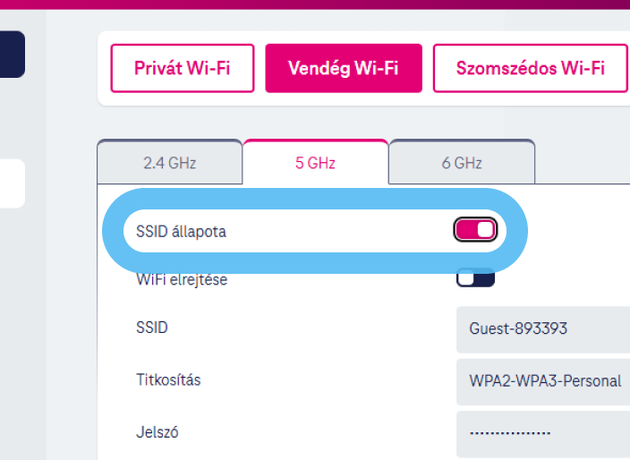Screen dimensions: 630x460
Task: Enable the WiFi elrejtése toggle
Action: point(475,278)
